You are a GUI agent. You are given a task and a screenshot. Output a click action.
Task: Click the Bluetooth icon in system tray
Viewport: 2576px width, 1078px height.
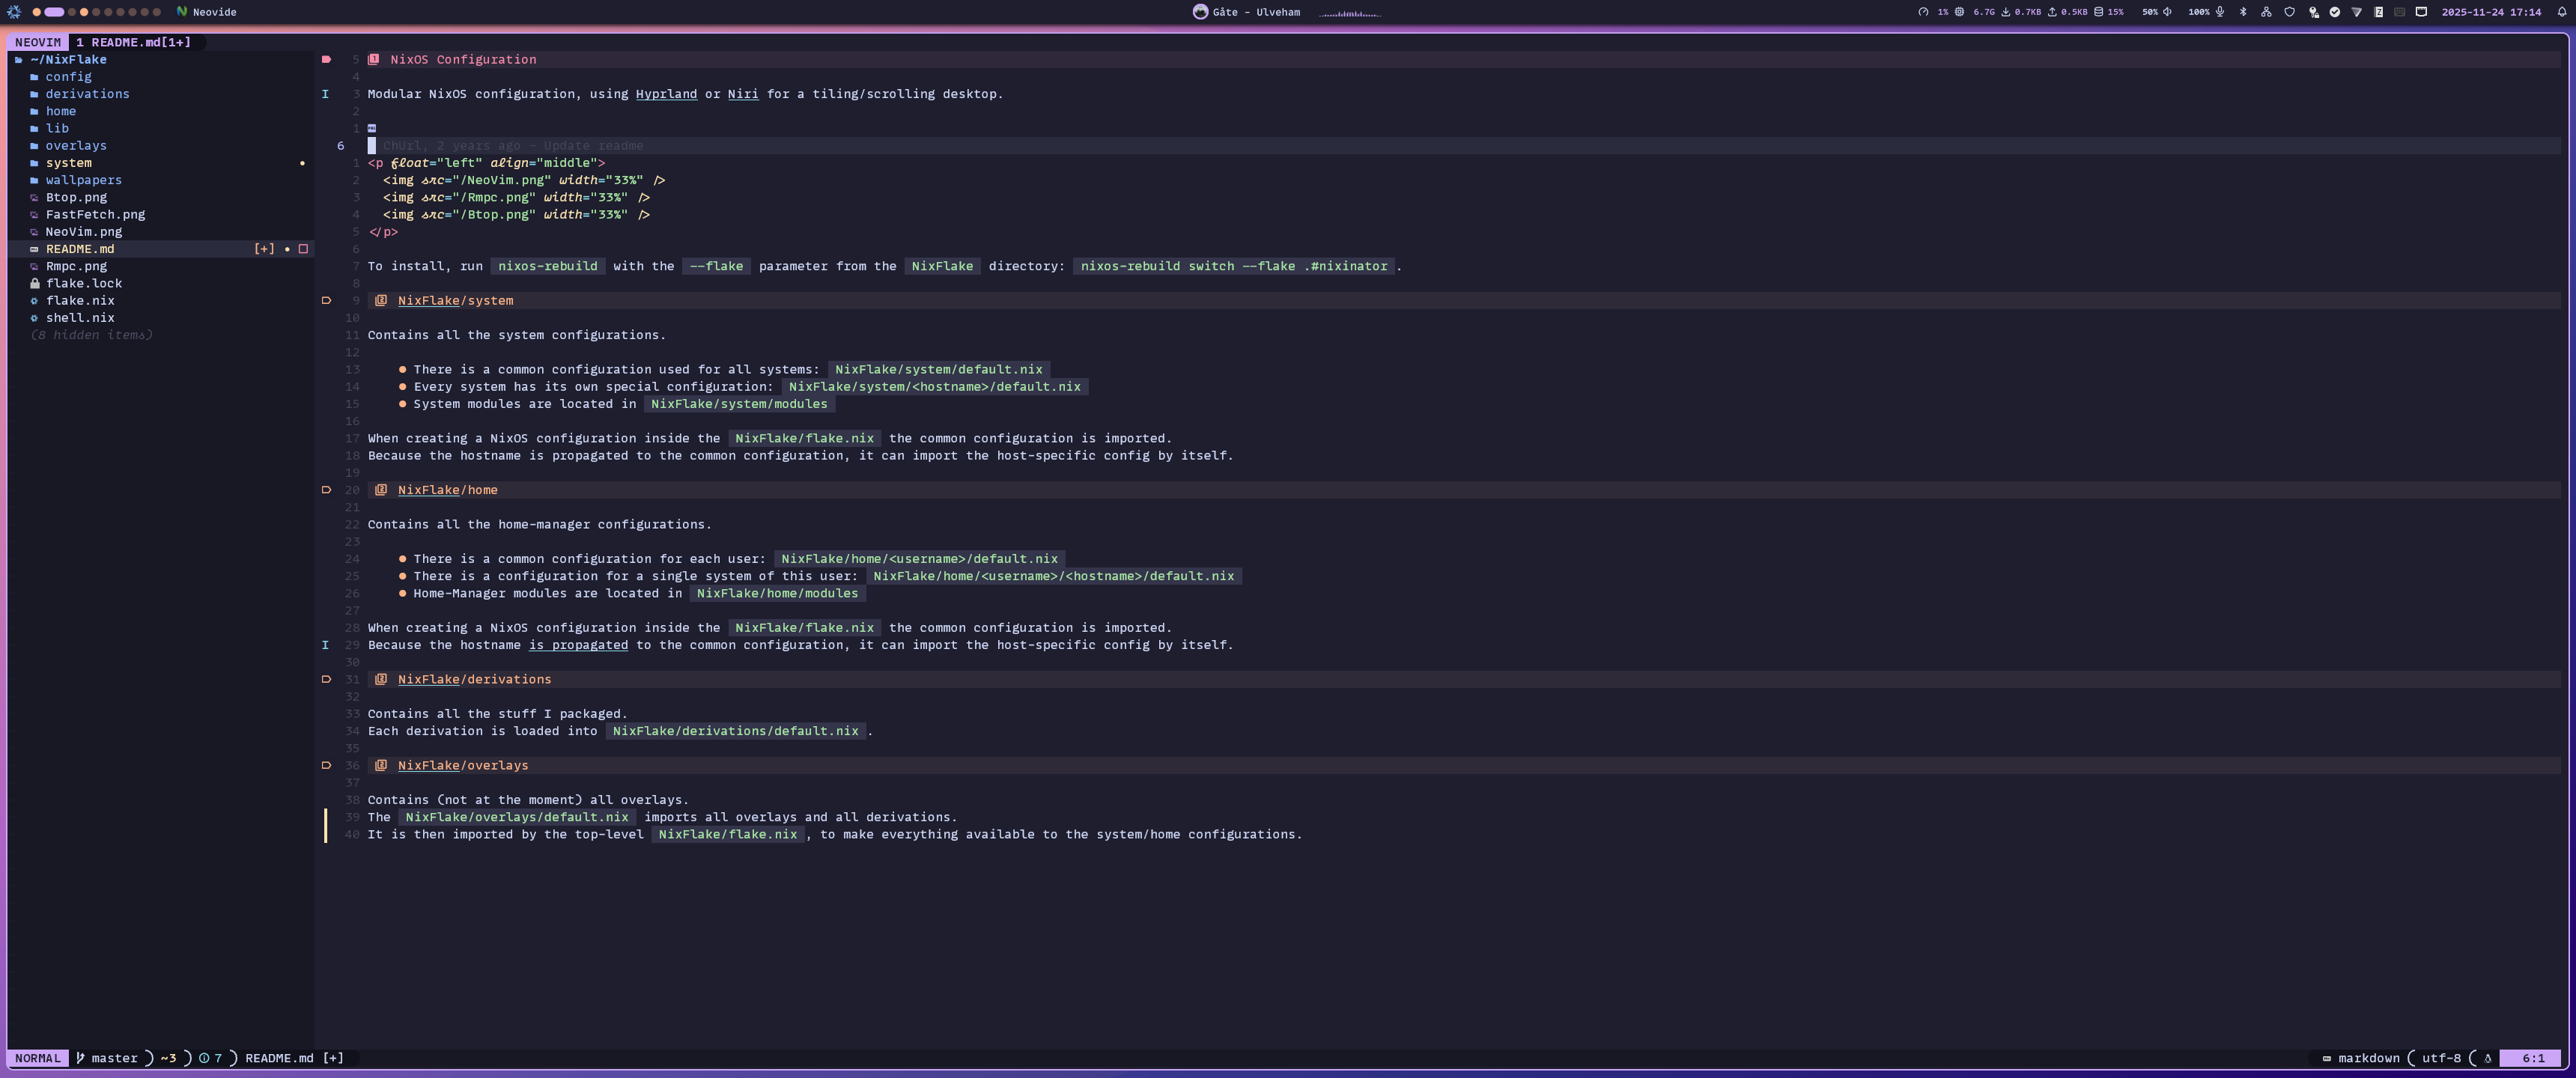[x=2243, y=12]
